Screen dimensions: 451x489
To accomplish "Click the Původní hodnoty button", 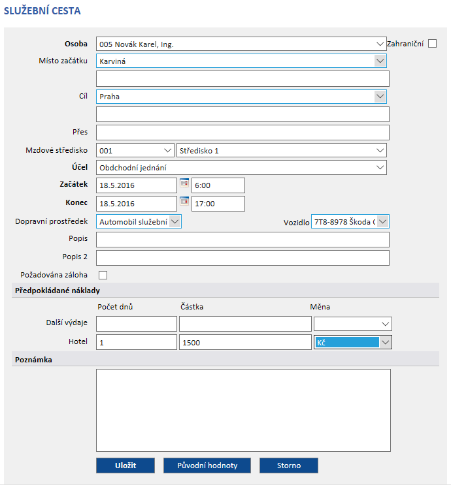I will pyautogui.click(x=207, y=465).
